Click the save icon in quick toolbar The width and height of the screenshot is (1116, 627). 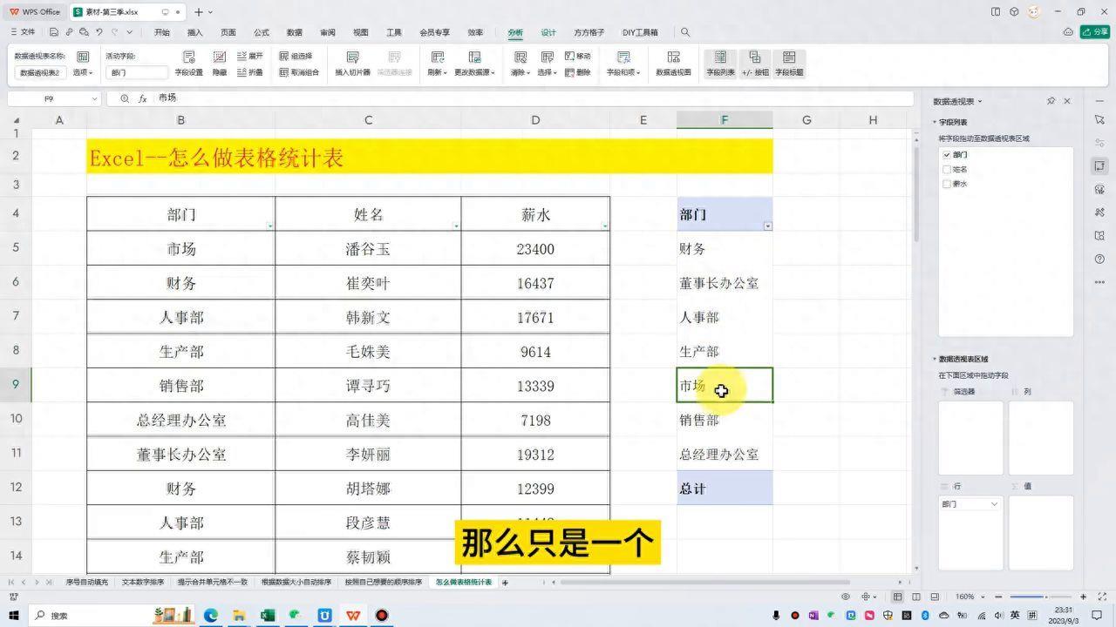click(x=54, y=32)
